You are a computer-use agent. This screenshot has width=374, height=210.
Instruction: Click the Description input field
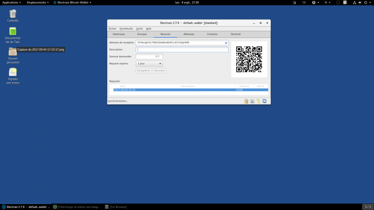click(x=182, y=49)
